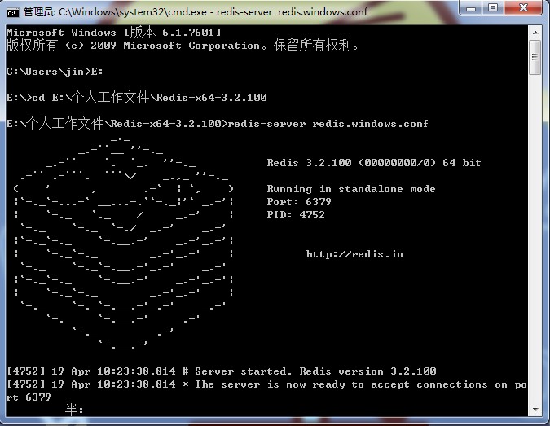Click the 'Port: 6379' line
550x426 pixels.
299,202
